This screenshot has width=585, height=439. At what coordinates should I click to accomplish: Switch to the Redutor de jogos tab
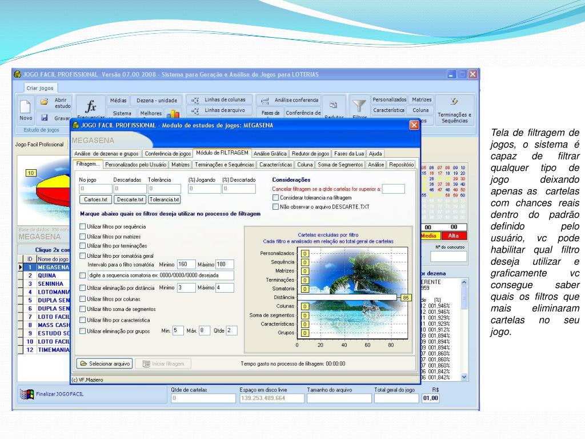click(x=310, y=153)
